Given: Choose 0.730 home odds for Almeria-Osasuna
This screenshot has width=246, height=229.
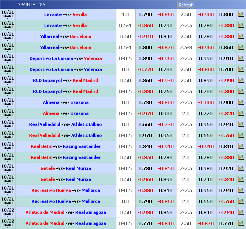Looking at the screenshot, I should tap(145, 103).
